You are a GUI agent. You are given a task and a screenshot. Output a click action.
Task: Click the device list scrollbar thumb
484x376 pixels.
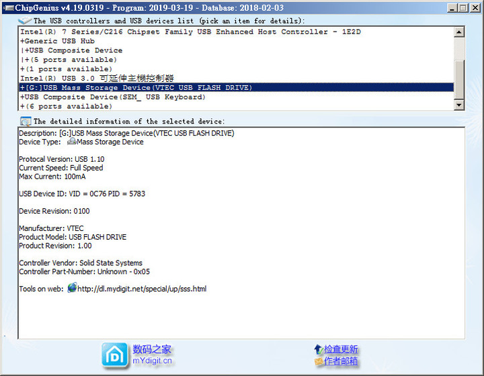click(x=459, y=79)
